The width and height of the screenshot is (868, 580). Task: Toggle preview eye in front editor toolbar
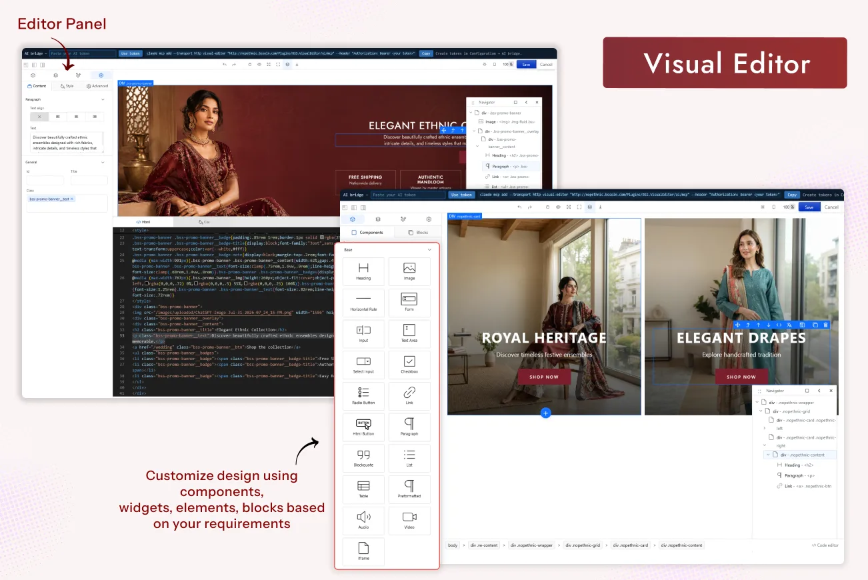pyautogui.click(x=558, y=207)
